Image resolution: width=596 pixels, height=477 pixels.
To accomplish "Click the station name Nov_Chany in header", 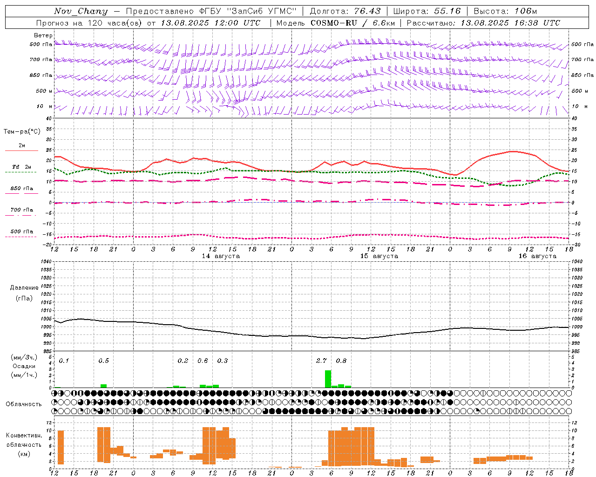I will [81, 11].
